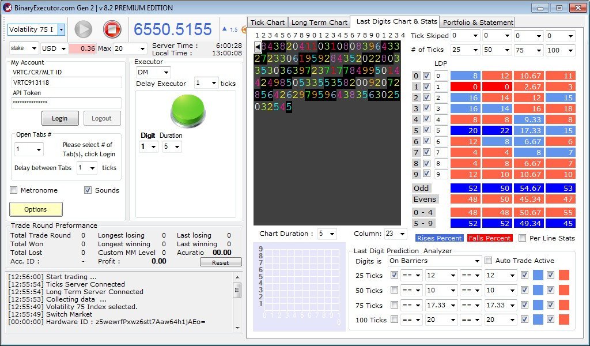590x346 pixels.
Task: Enable Auto Trade Active checkbox
Action: point(489,260)
